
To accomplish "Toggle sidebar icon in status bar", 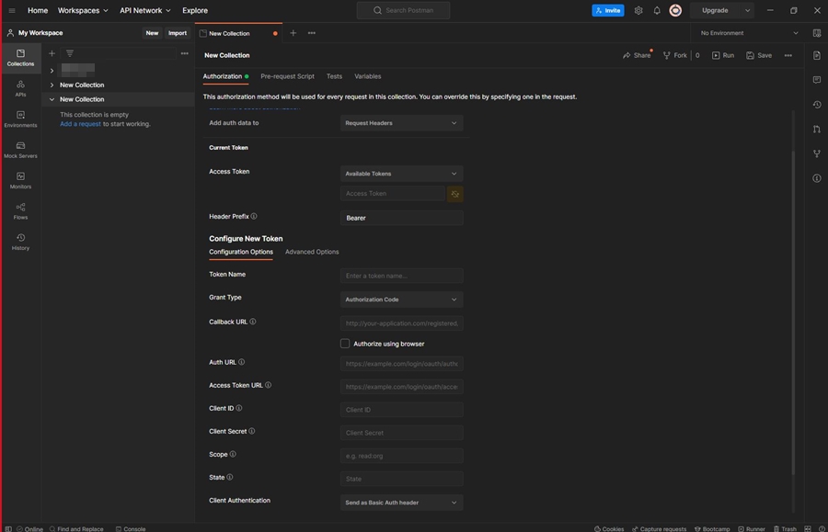I will click(x=8, y=529).
